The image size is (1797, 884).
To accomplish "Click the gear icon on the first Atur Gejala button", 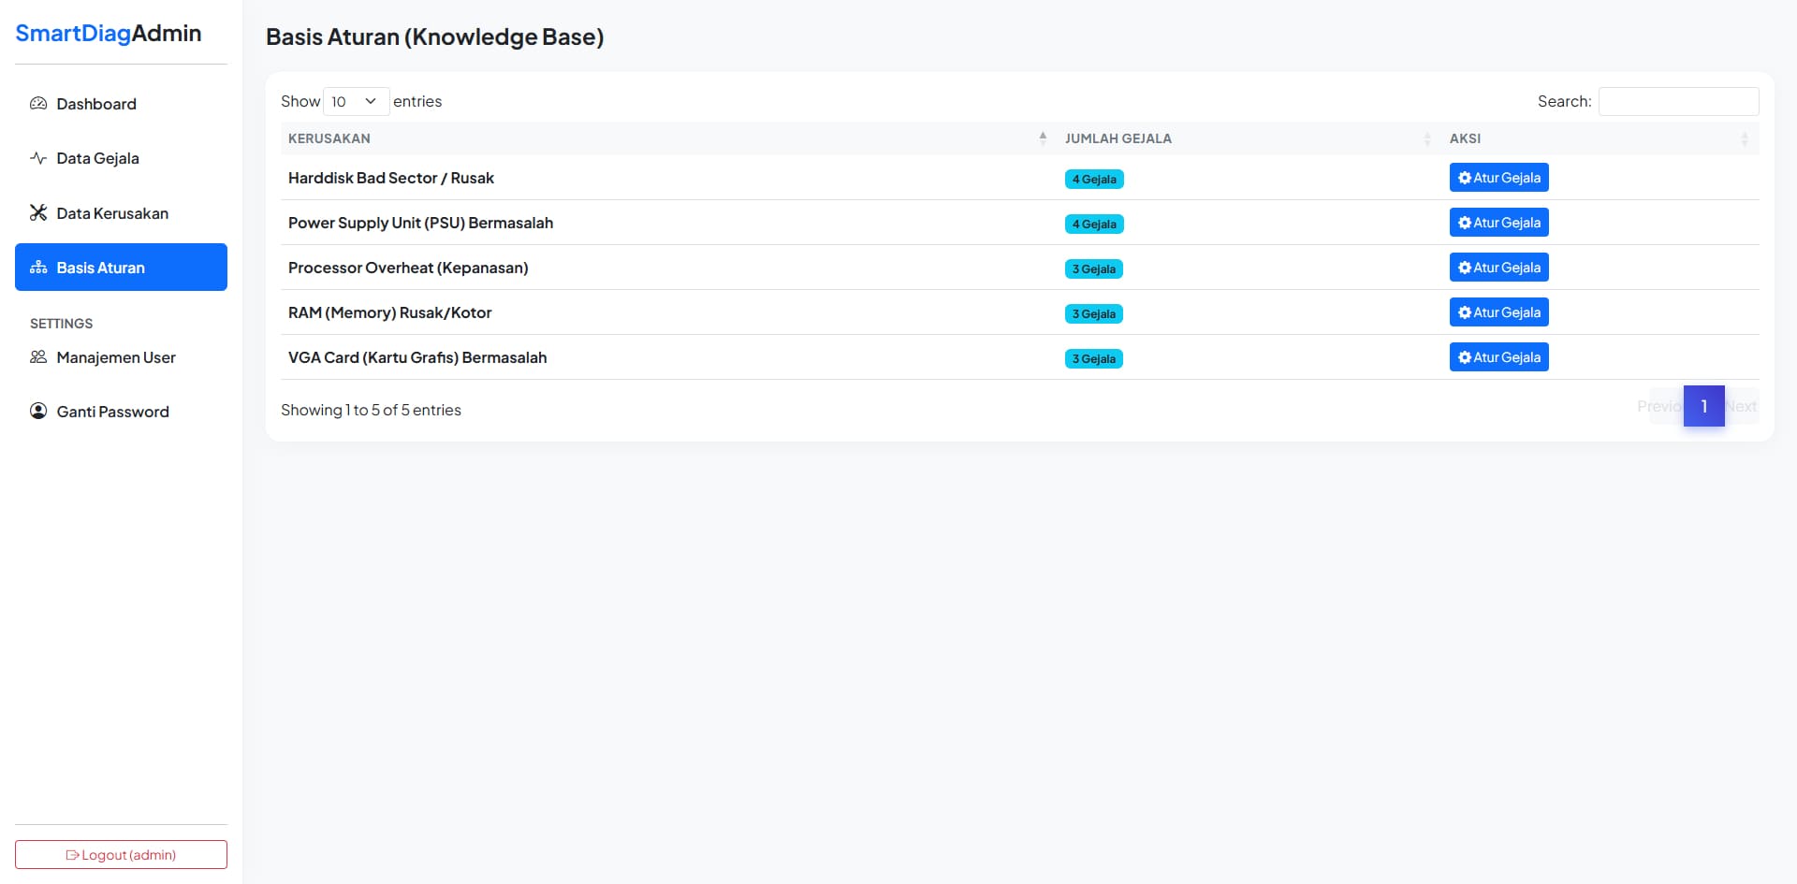I will 1465,177.
